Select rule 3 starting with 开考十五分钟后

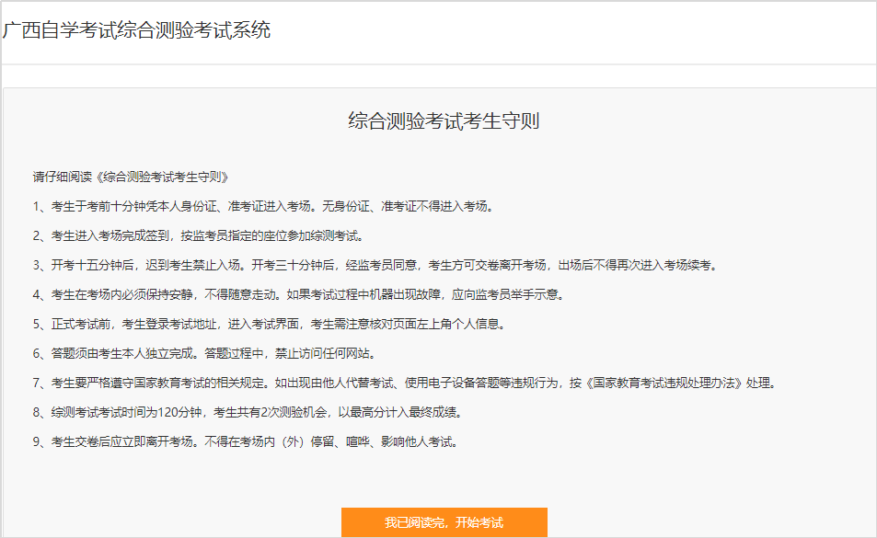pos(374,265)
